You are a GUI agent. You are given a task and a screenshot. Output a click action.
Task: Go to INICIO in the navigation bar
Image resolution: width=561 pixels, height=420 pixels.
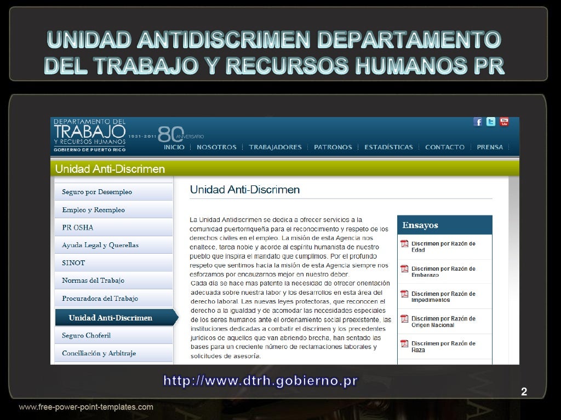click(x=174, y=147)
